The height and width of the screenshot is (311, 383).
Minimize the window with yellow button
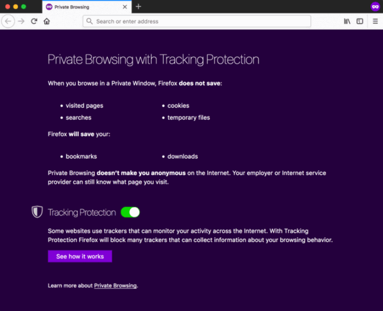coord(15,6)
